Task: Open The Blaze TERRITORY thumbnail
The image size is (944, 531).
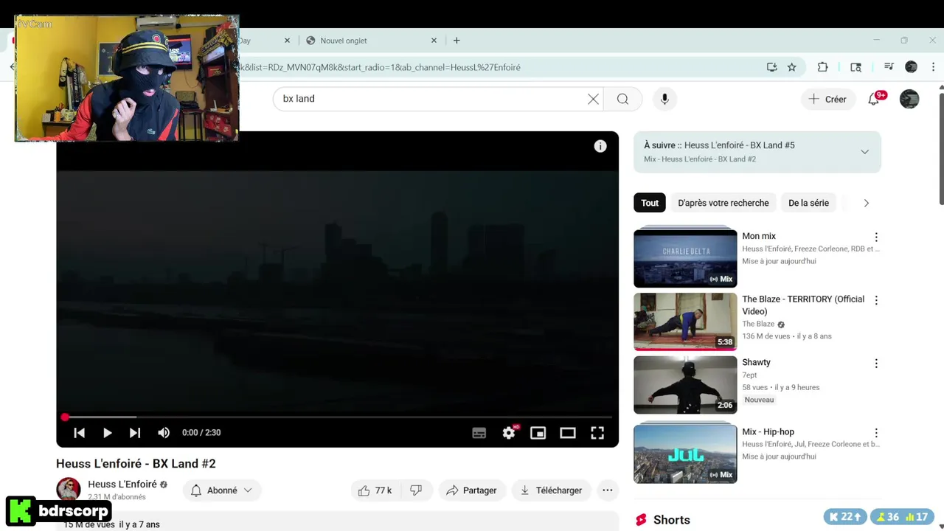Action: tap(685, 322)
